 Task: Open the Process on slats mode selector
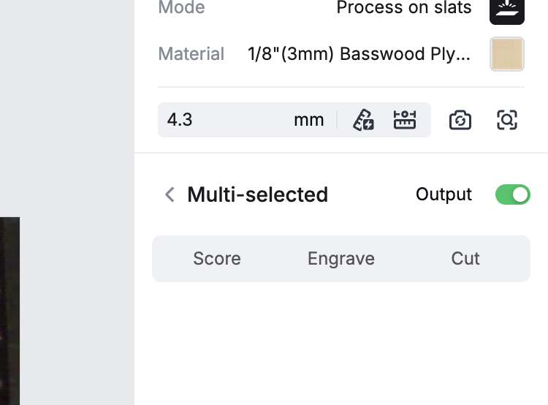point(403,8)
